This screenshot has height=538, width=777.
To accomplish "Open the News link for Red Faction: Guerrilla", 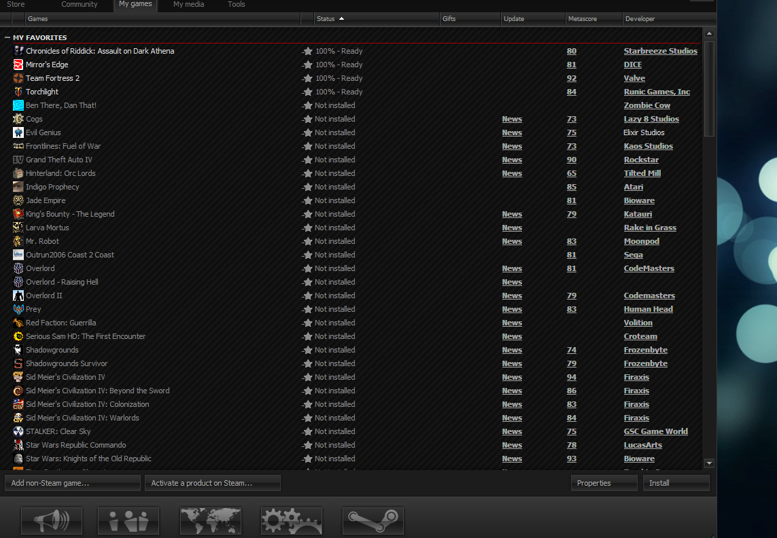I will tap(512, 323).
